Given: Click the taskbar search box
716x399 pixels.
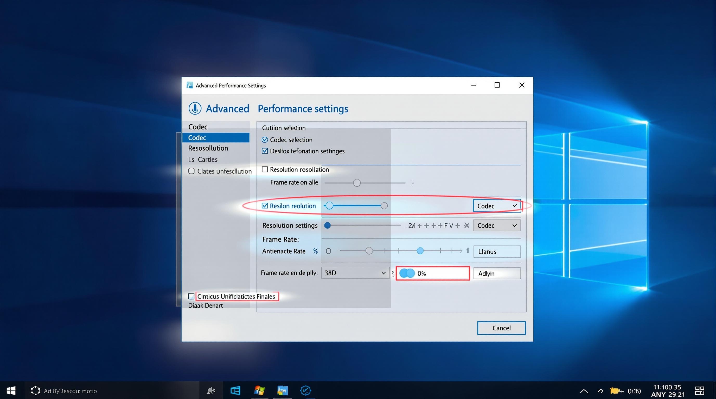Looking at the screenshot, I should point(112,391).
